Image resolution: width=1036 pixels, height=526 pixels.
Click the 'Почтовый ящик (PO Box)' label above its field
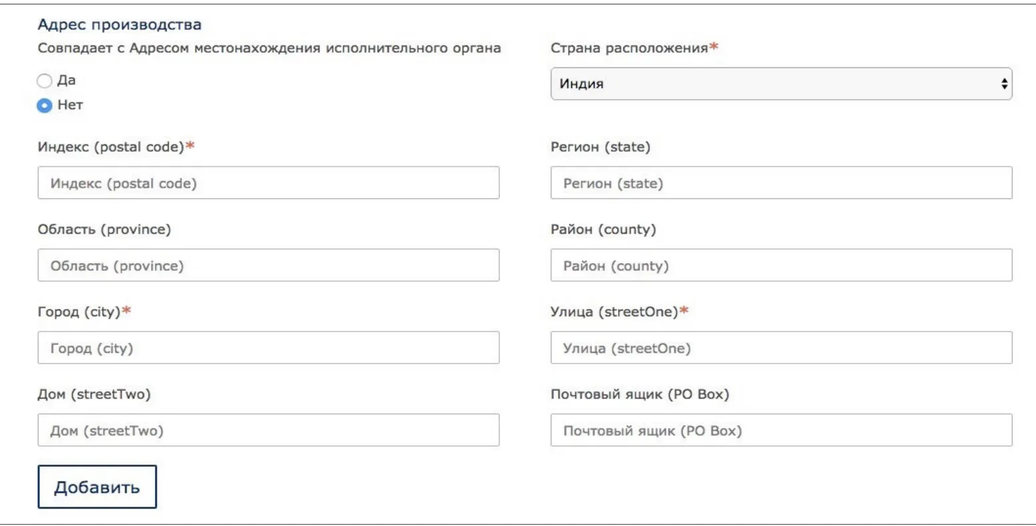(x=639, y=394)
